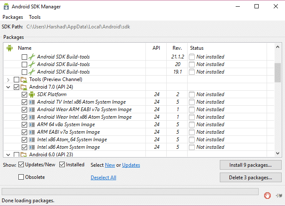Click the API column header
Image resolution: width=285 pixels, height=206 pixels.
(x=156, y=48)
